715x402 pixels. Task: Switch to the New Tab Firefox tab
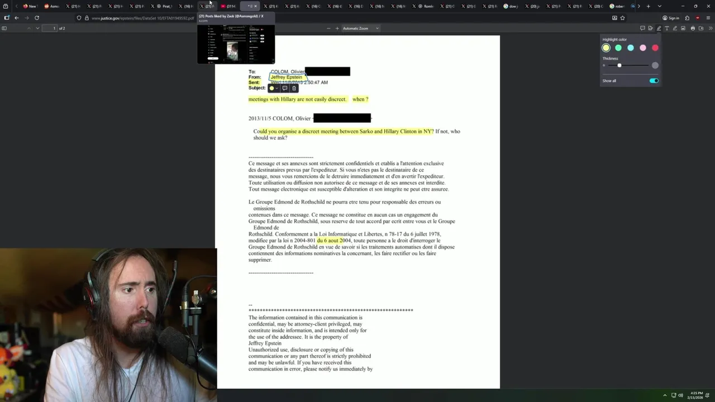(x=30, y=6)
